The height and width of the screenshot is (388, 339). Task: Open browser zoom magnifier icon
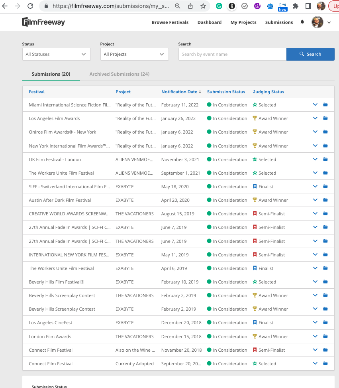click(x=178, y=6)
